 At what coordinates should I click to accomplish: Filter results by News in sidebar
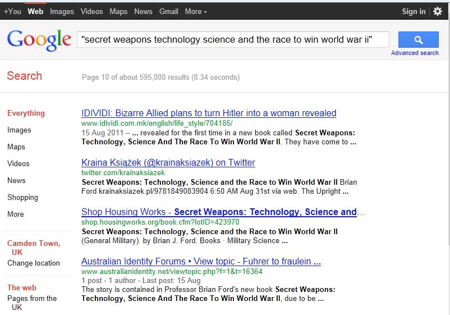click(16, 180)
